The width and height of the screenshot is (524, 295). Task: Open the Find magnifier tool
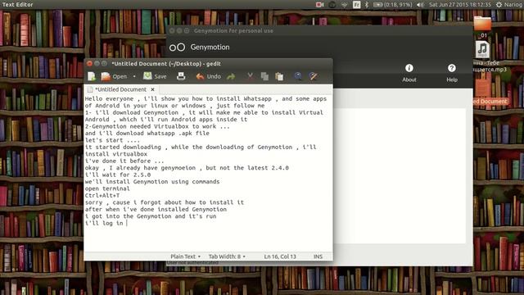[298, 76]
